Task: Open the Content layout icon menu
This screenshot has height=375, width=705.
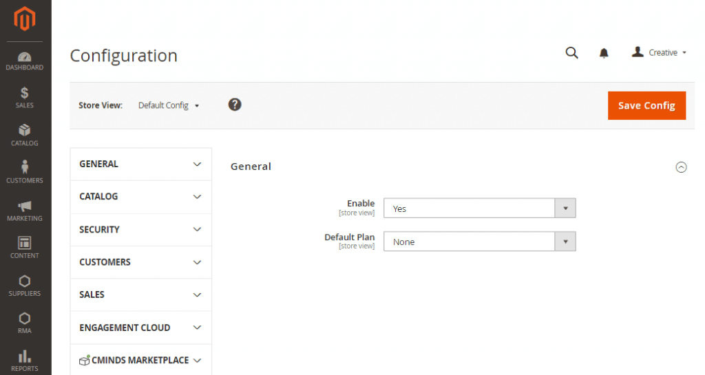Action: pyautogui.click(x=25, y=247)
